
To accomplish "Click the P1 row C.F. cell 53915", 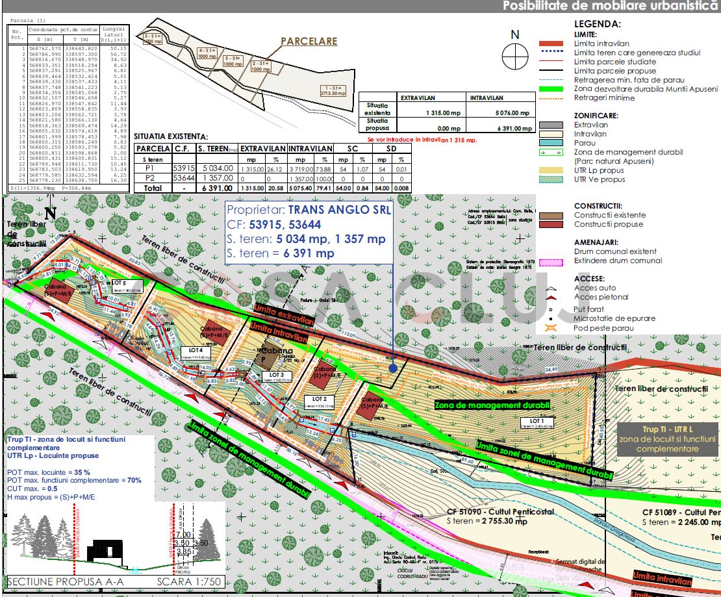I will click(x=183, y=168).
